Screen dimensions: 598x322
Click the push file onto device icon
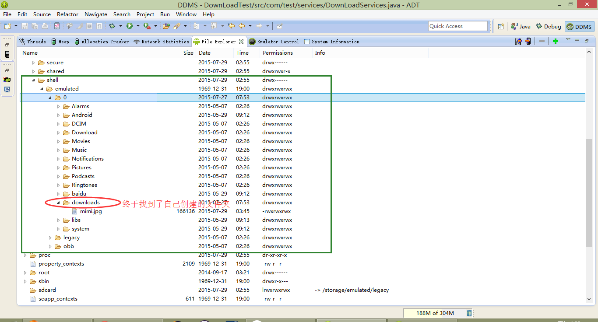click(528, 41)
